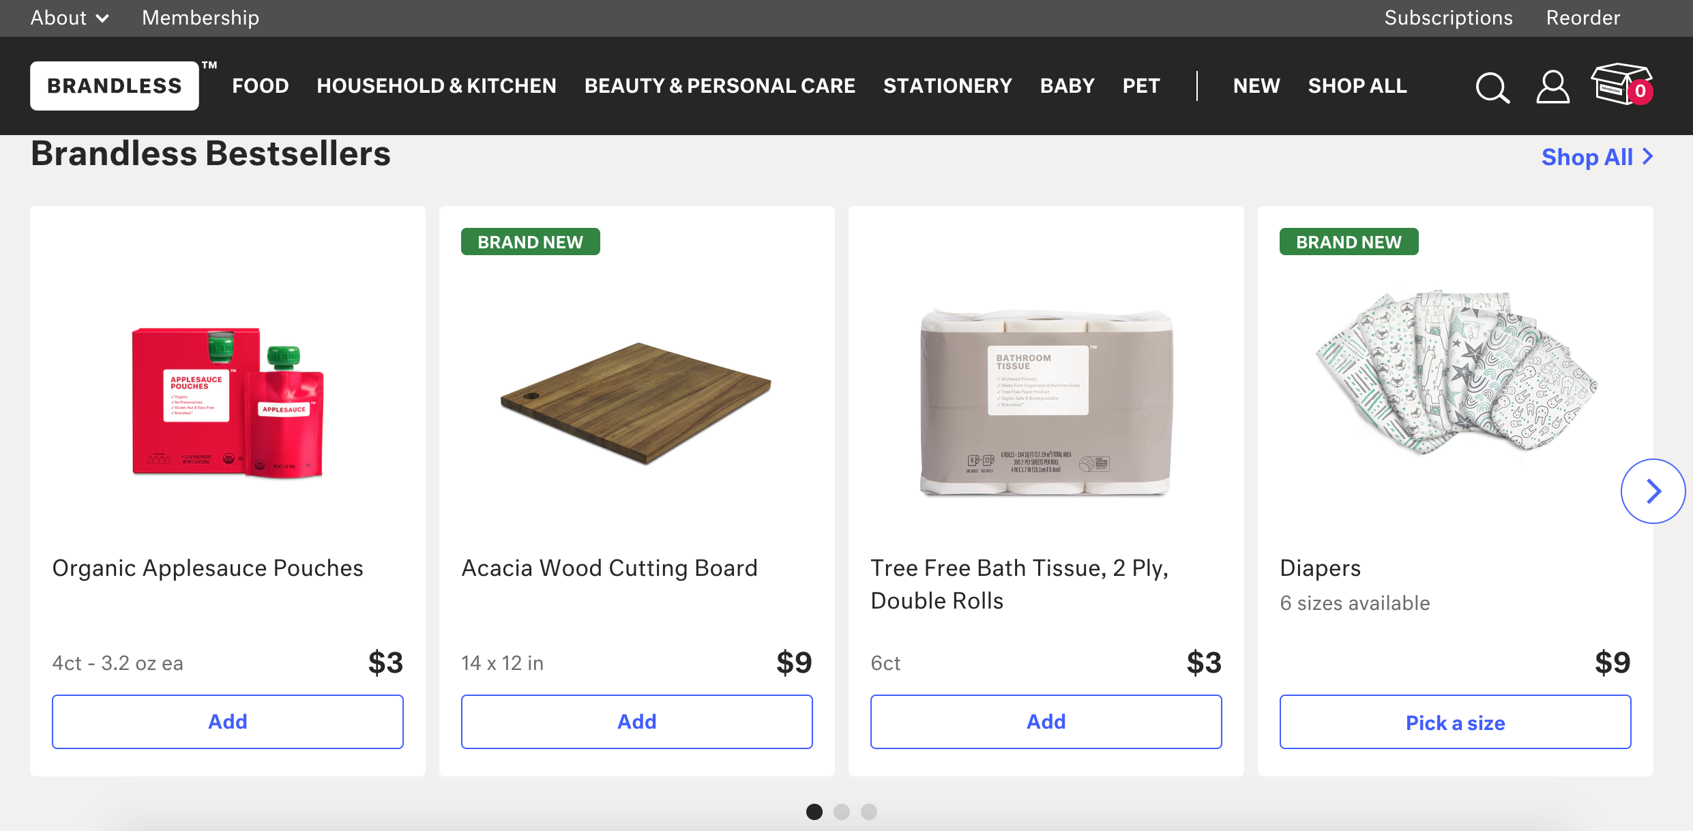Open Household & Kitchen category
This screenshot has width=1693, height=831.
437,86
